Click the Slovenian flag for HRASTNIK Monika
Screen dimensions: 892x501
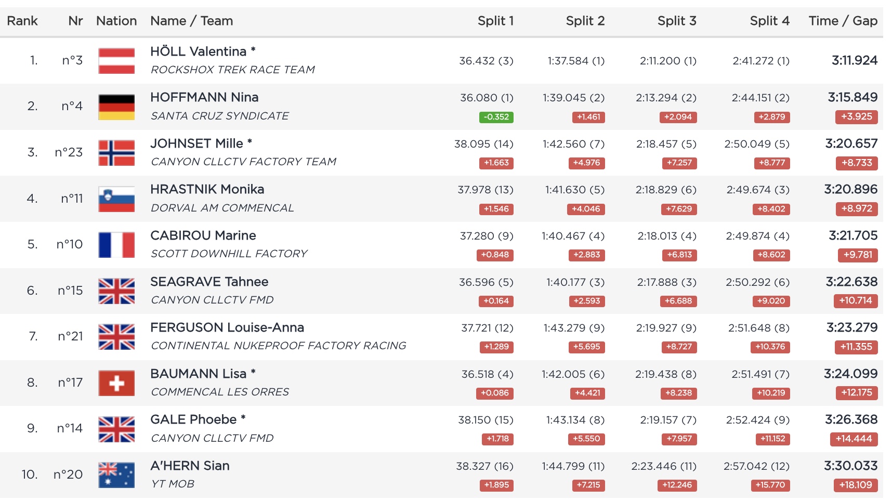(x=116, y=199)
